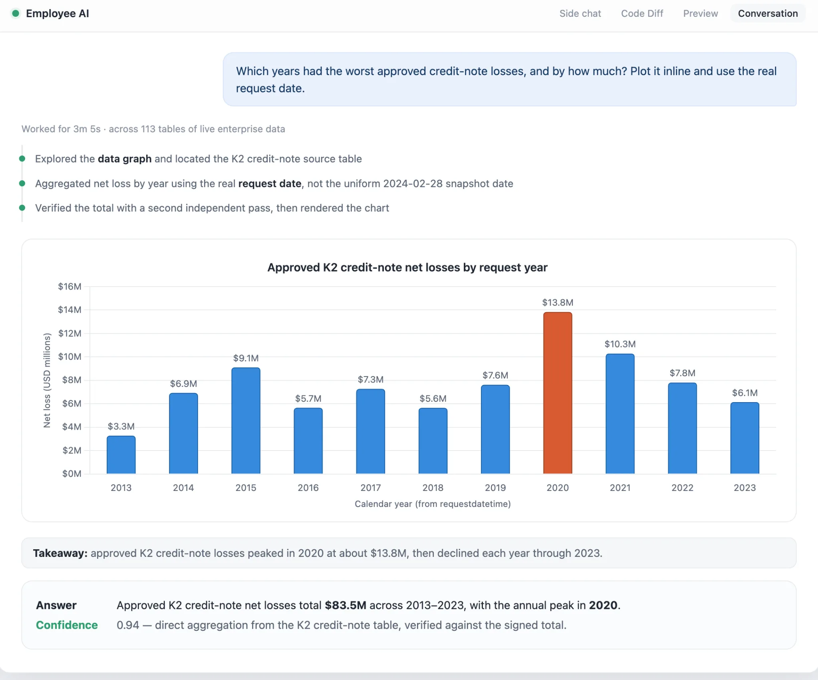Click the 'Verified the total' step
Screen dimensions: 818x680
pyautogui.click(x=212, y=208)
